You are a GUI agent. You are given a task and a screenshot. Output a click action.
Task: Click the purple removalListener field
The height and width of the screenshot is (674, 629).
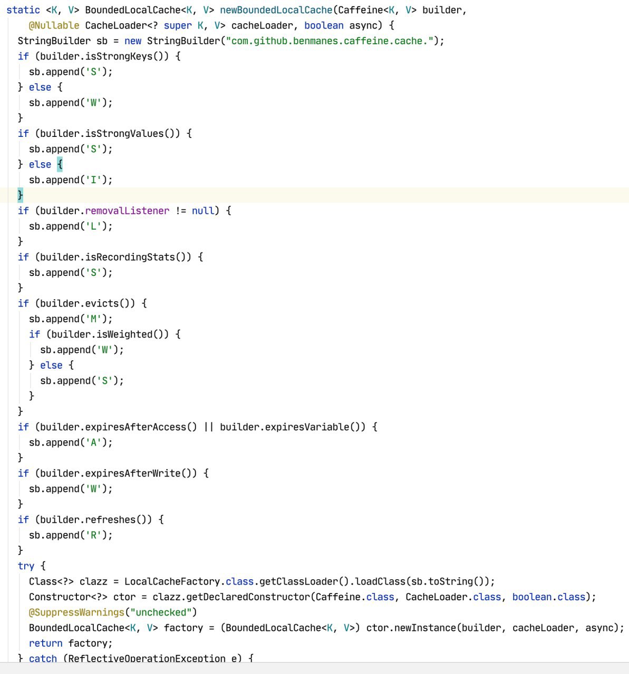point(127,211)
